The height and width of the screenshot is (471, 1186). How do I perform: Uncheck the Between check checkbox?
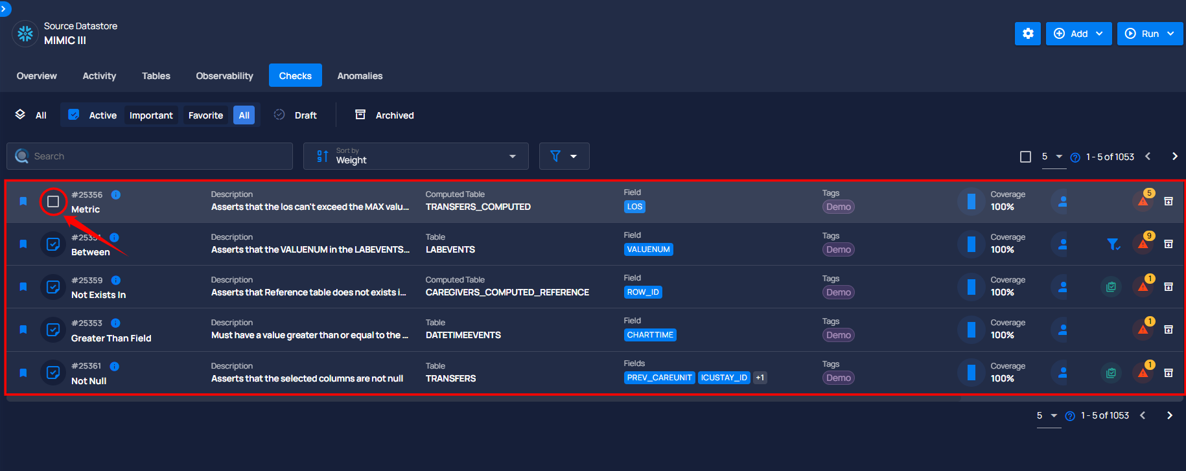click(53, 244)
